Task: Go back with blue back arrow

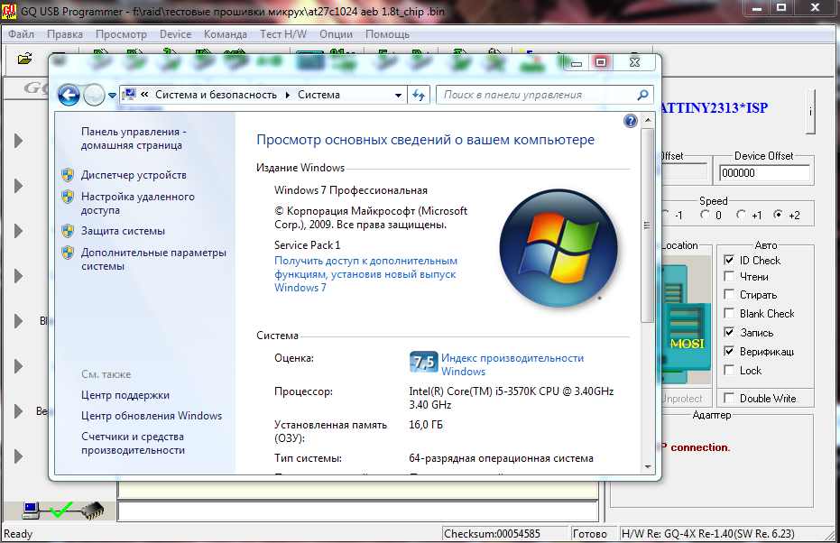Action: [x=69, y=96]
